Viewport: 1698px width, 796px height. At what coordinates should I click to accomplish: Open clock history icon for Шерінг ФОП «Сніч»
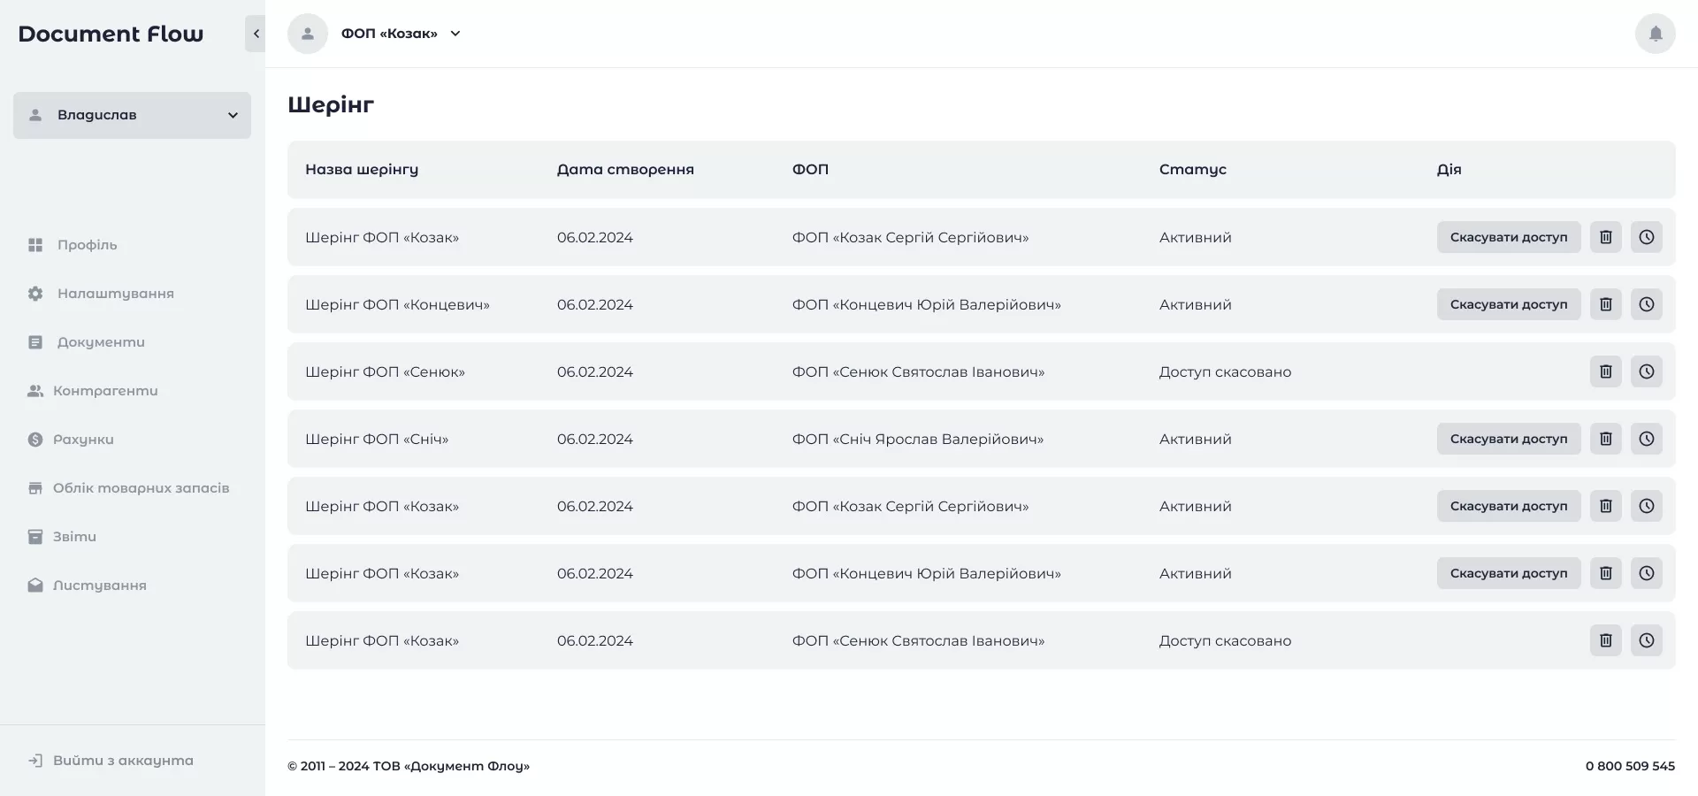pos(1647,439)
